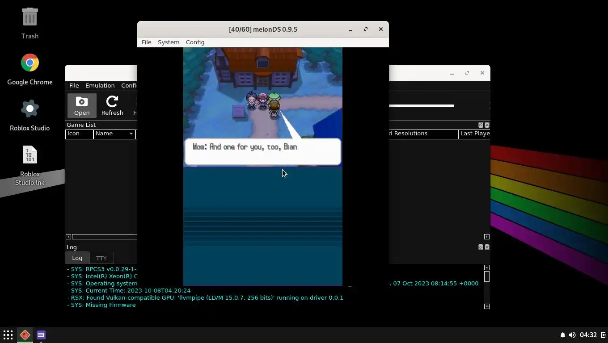This screenshot has height=343, width=608.
Task: Open the melonDS Config menu
Action: coord(195,42)
